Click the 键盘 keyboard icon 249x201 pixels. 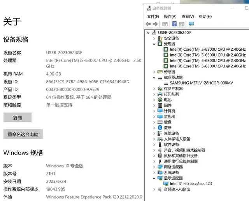pos(160,122)
